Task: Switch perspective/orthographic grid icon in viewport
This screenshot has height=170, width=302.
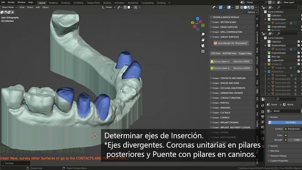Action: [203, 51]
